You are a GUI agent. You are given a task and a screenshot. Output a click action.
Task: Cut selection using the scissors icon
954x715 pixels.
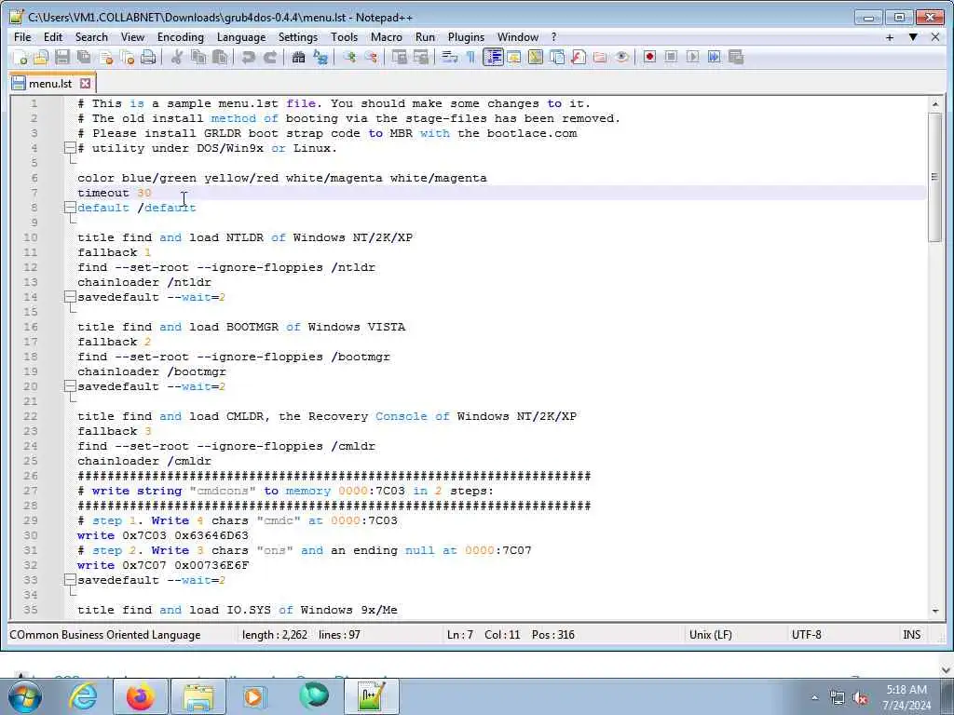[x=177, y=57]
